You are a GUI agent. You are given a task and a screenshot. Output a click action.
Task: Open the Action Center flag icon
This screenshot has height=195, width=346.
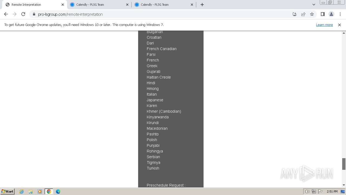click(320, 191)
